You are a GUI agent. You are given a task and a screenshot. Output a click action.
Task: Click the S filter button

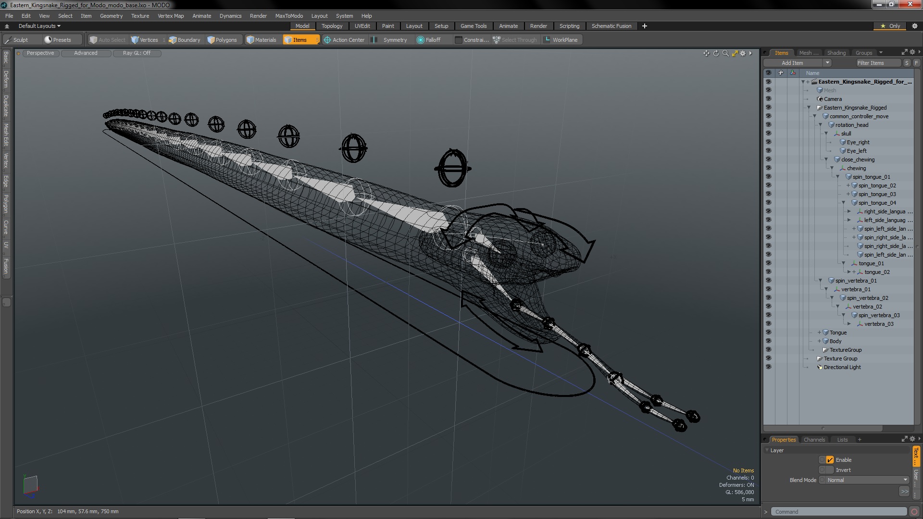point(907,63)
